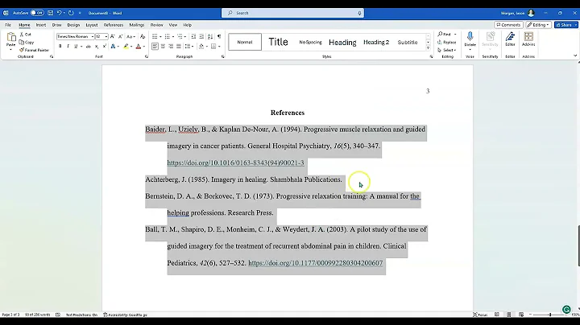Open the Select dropdown in Editing group
580x325 pixels.
click(x=447, y=50)
